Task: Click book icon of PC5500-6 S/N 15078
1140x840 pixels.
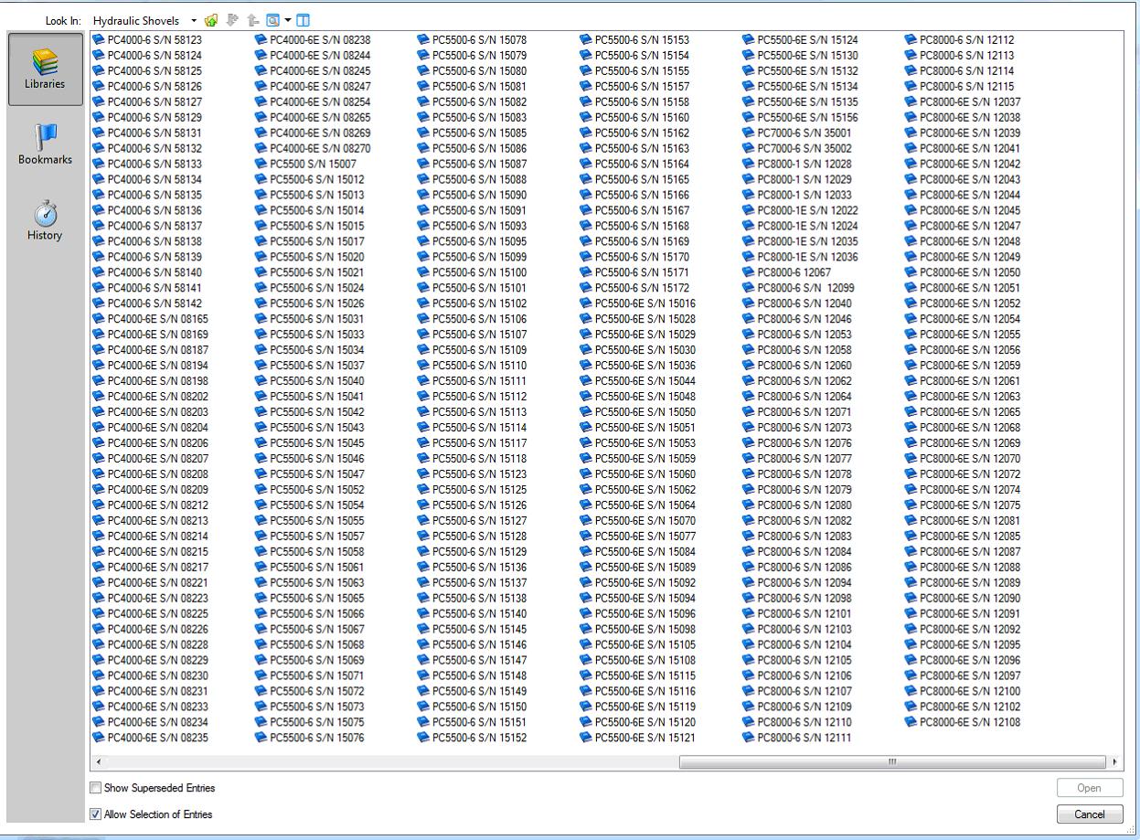Action: tap(423, 40)
